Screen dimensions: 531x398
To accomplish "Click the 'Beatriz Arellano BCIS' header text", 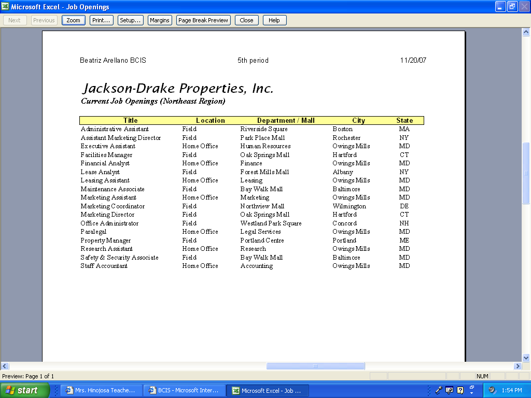I will coord(113,60).
